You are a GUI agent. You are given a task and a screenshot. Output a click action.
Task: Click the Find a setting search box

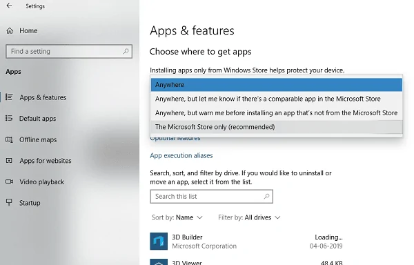69,51
